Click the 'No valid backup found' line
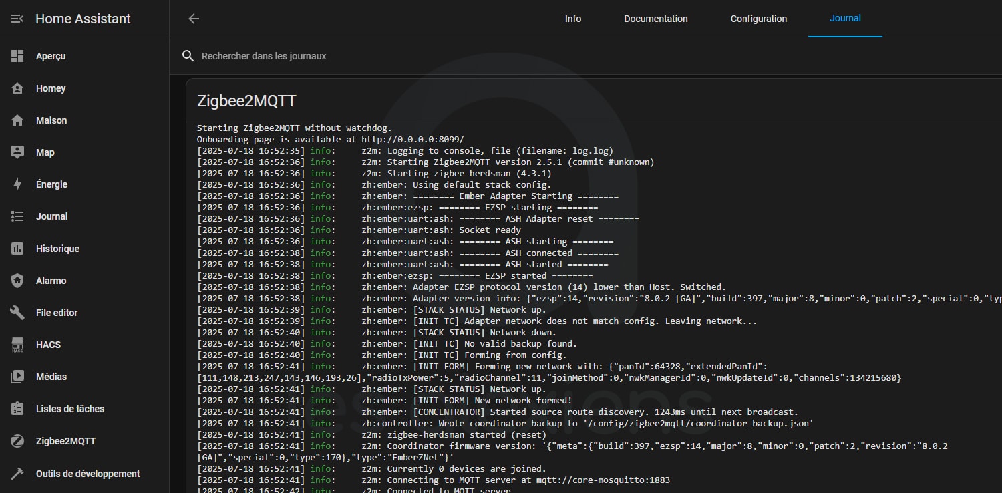This screenshot has height=493, width=1002. [387, 343]
